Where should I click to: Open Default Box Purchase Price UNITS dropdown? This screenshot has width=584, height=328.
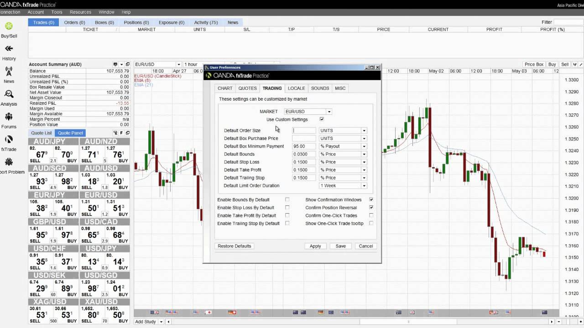pyautogui.click(x=364, y=138)
